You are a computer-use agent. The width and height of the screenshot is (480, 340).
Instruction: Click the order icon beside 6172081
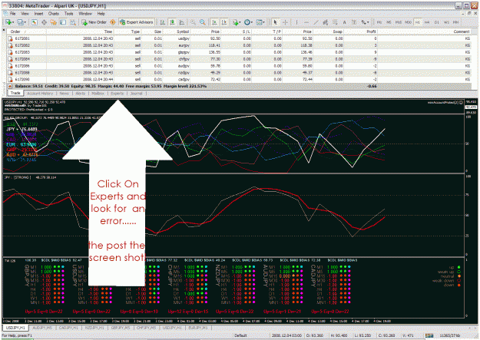click(10, 38)
